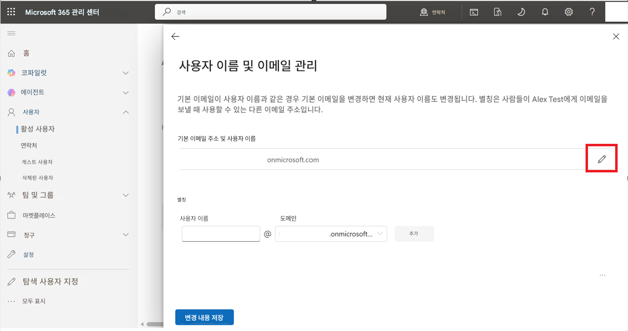Collapse the 사용자 section chevron
Screen dimensions: 628x331
(x=125, y=112)
